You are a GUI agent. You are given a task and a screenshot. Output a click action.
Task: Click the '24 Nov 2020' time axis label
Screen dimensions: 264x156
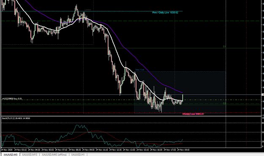tap(7, 150)
